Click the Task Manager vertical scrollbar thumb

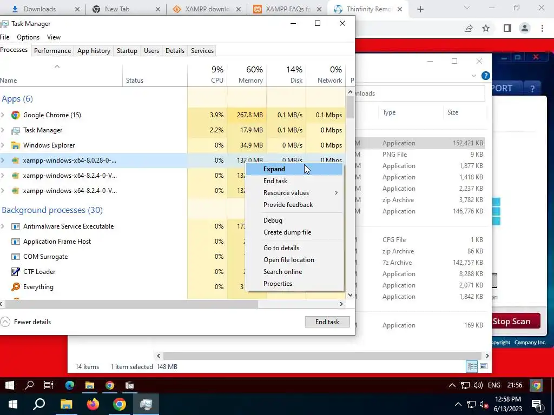350,108
